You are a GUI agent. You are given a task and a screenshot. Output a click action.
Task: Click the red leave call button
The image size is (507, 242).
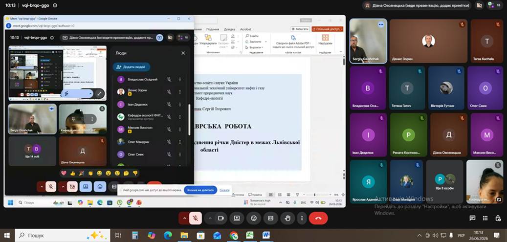coord(318,219)
